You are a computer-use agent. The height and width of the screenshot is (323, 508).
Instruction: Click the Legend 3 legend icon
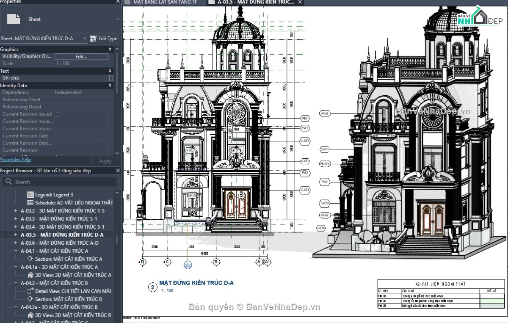click(x=30, y=195)
